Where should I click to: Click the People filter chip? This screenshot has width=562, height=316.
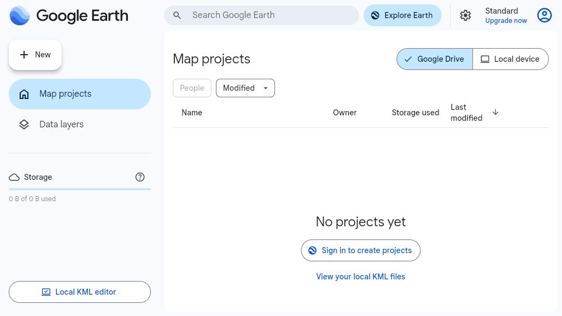tap(192, 88)
